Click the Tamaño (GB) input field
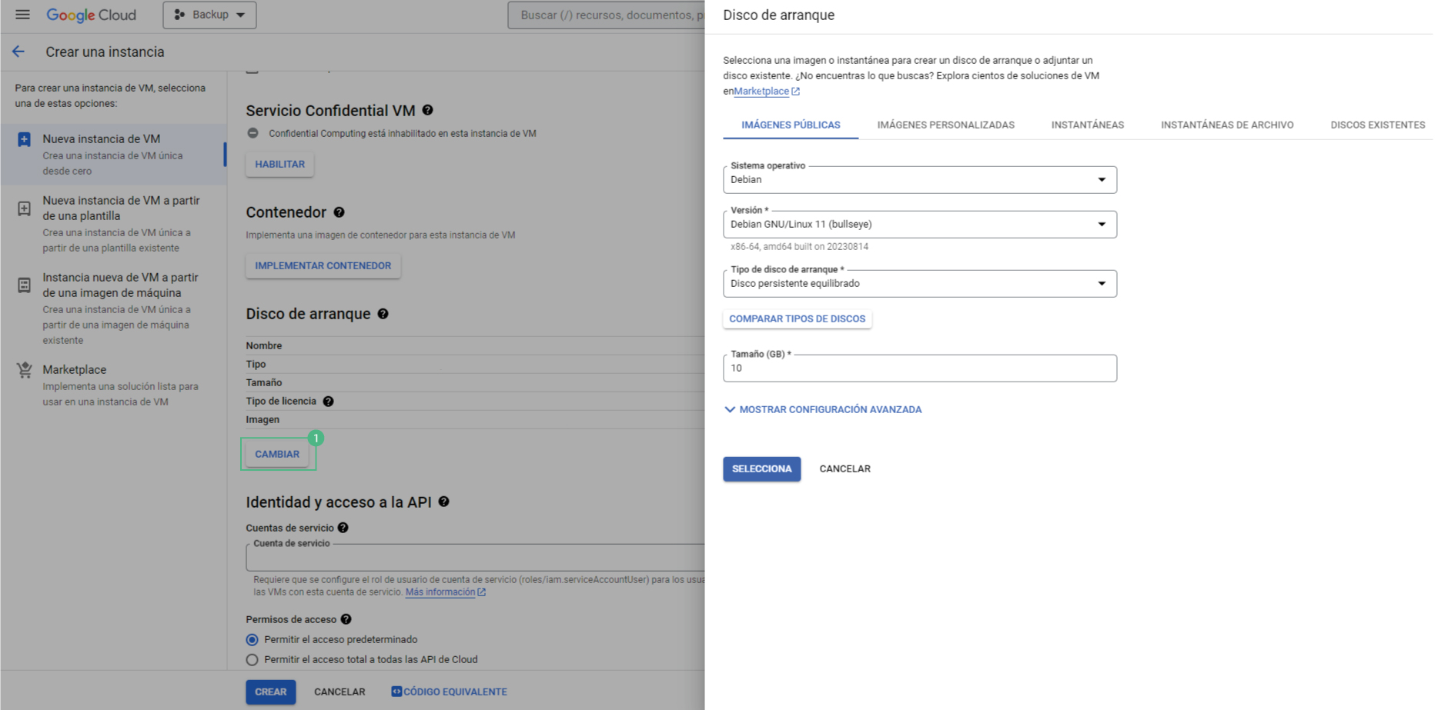Image resolution: width=1438 pixels, height=710 pixels. pos(919,368)
